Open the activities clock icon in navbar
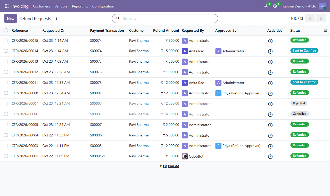The height and width of the screenshot is (196, 330). (275, 6)
